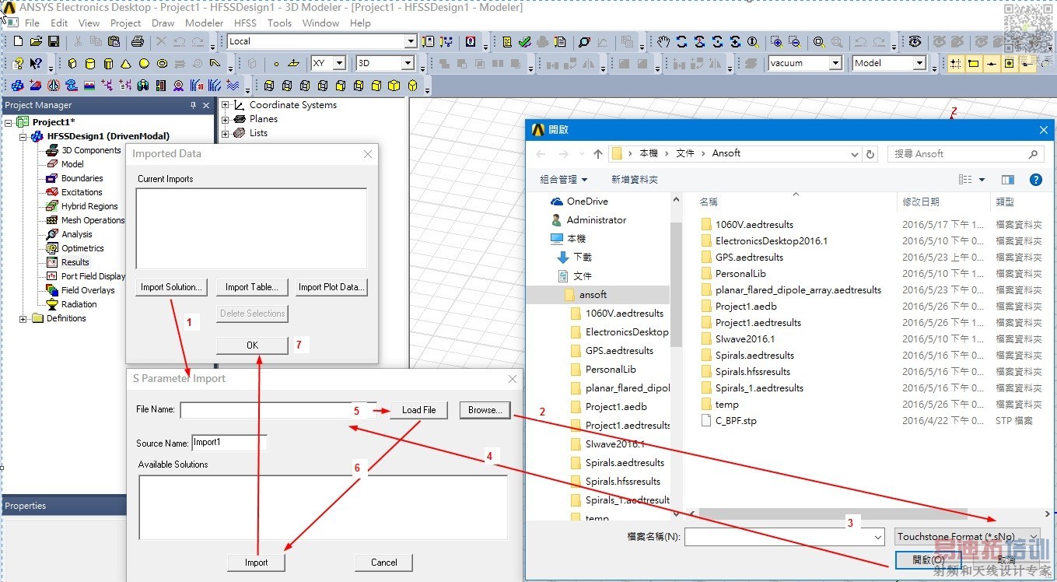
Task: Click the Draw Point icon
Action: [275, 64]
